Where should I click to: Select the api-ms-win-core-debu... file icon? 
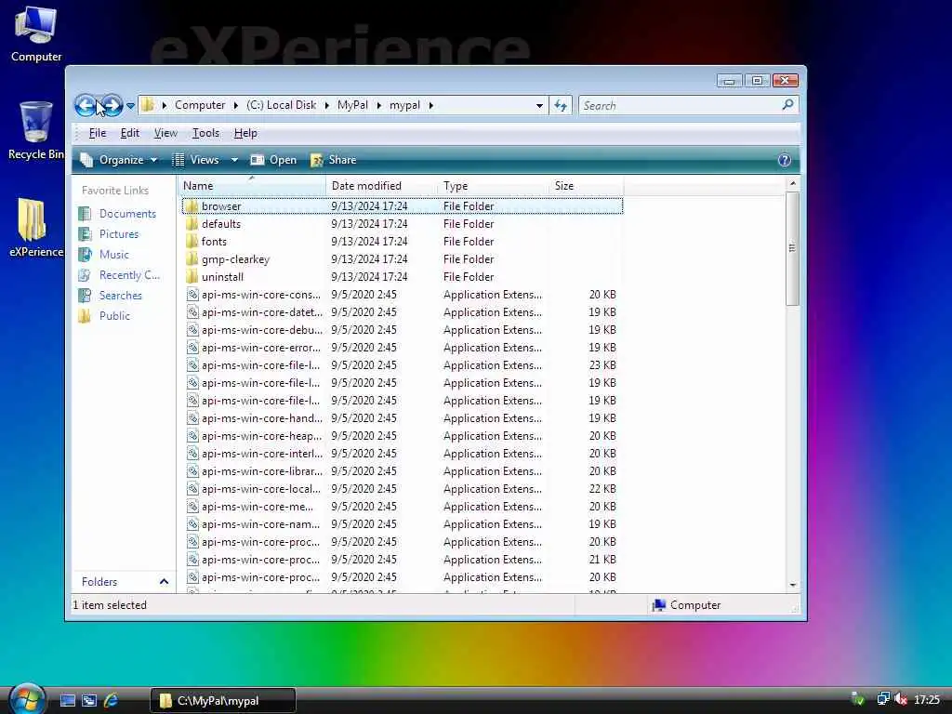192,330
